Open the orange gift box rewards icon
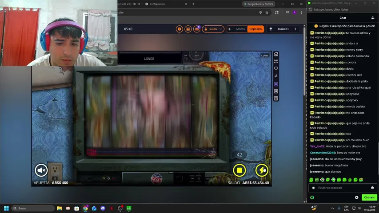This screenshot has height=213, width=379. [x=188, y=29]
